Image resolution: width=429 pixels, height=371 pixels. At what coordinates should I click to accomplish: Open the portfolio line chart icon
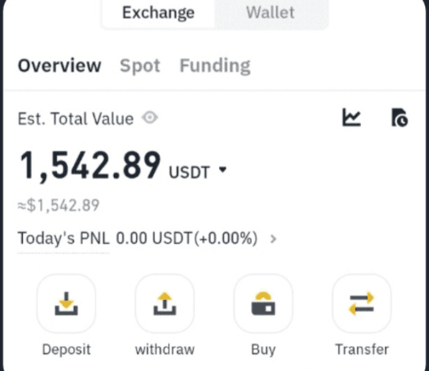click(x=352, y=118)
